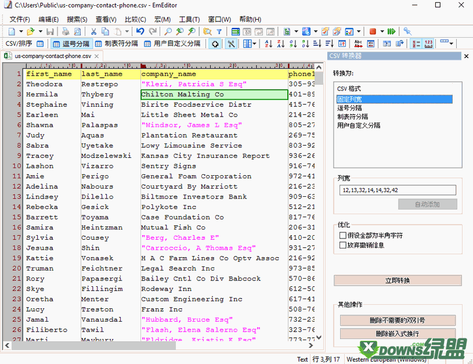
Task: Toggle the ruler display button
Action: (x=429, y=44)
